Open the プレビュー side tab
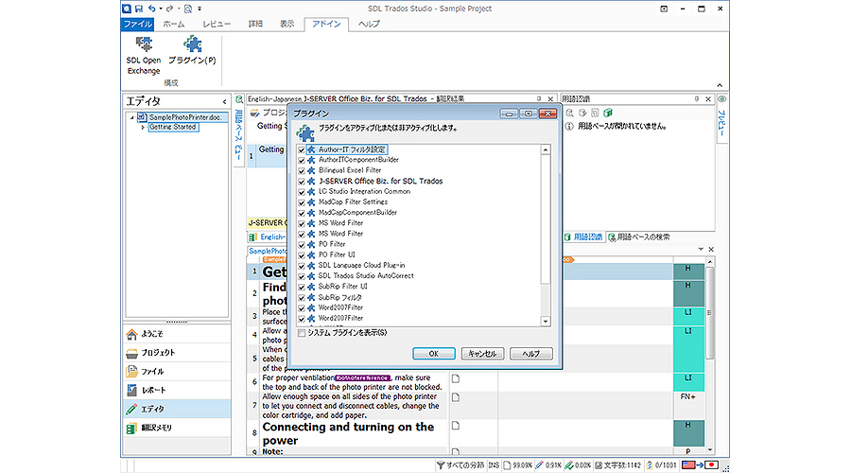 tap(721, 118)
